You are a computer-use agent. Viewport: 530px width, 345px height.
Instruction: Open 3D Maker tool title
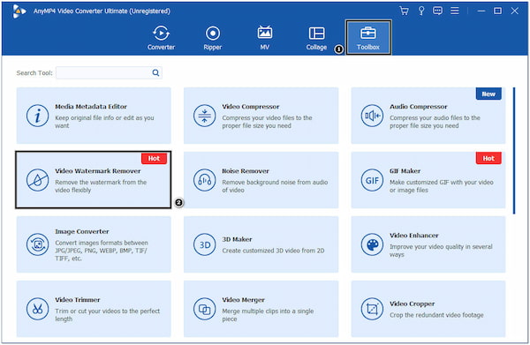tap(237, 239)
